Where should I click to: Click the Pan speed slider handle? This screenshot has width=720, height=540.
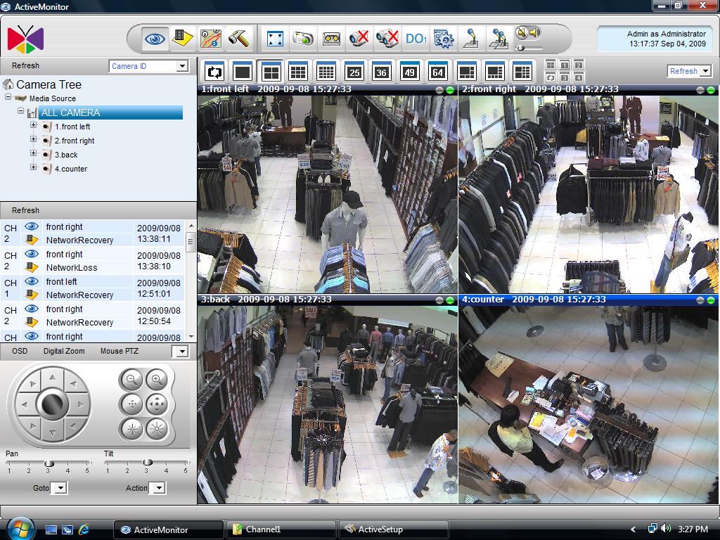point(49,463)
